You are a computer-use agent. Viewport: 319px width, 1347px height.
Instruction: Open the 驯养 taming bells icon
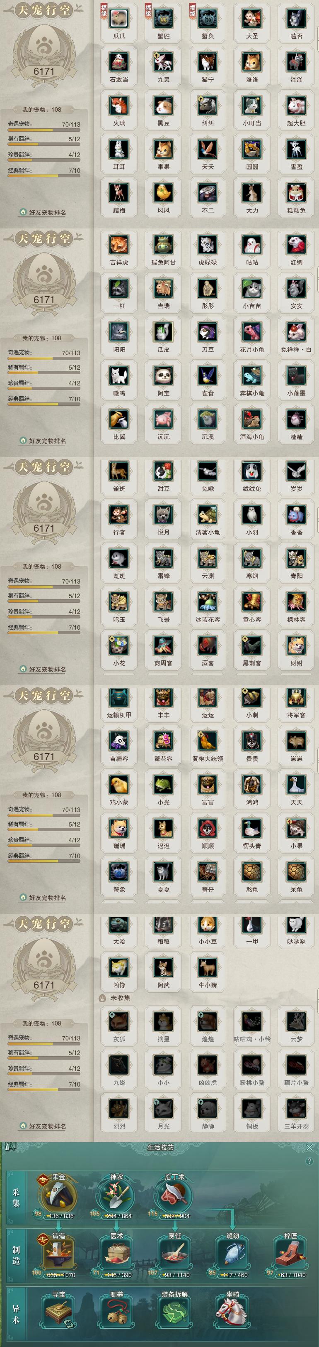pos(116,1312)
